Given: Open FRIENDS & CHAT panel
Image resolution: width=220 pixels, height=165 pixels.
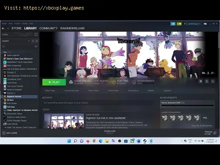Looking at the screenshot, I should tap(210, 133).
